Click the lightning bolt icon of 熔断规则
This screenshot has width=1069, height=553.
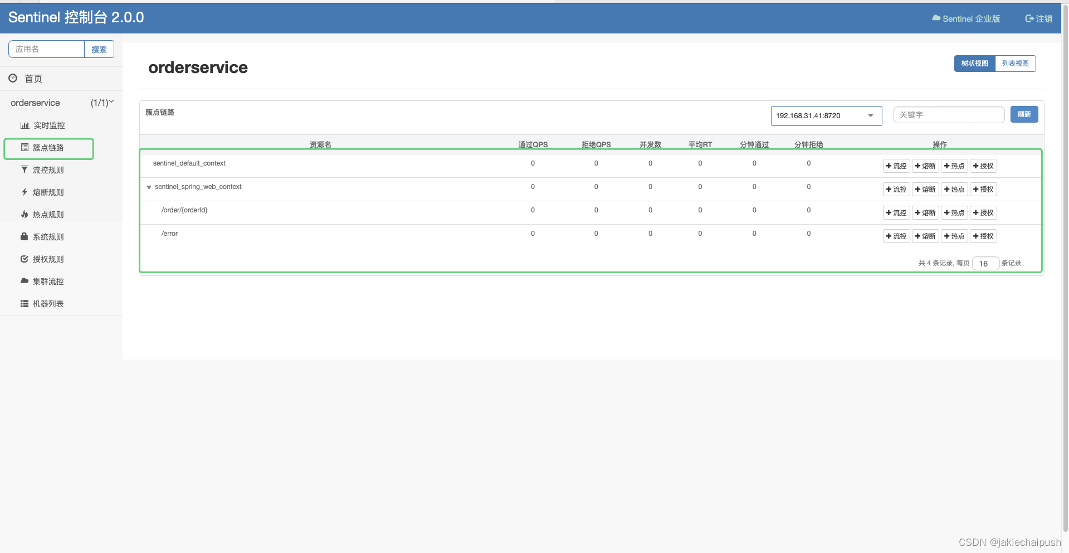pyautogui.click(x=25, y=192)
